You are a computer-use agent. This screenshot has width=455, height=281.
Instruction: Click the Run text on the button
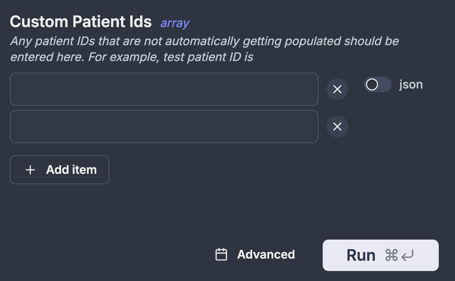tap(361, 255)
